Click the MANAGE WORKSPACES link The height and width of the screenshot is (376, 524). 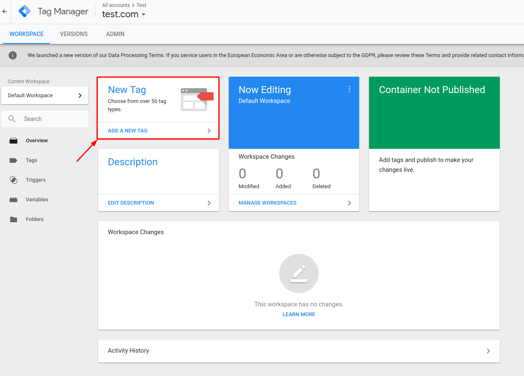coord(267,203)
